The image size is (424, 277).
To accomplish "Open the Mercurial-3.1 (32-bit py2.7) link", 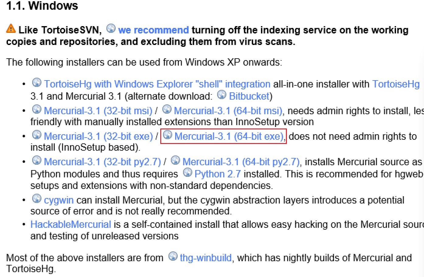I will click(102, 162).
